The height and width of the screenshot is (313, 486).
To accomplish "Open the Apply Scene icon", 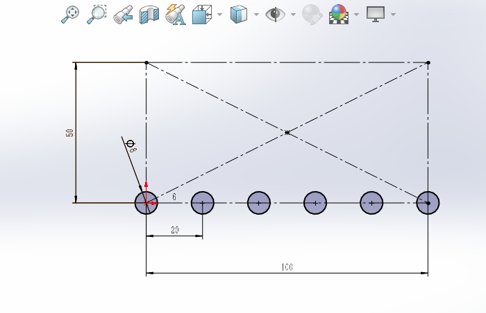I will 339,15.
